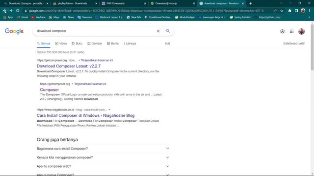This screenshot has height=176, width=314.
Task: Switch to the PHP: Downloads tab
Action: coord(124,3)
